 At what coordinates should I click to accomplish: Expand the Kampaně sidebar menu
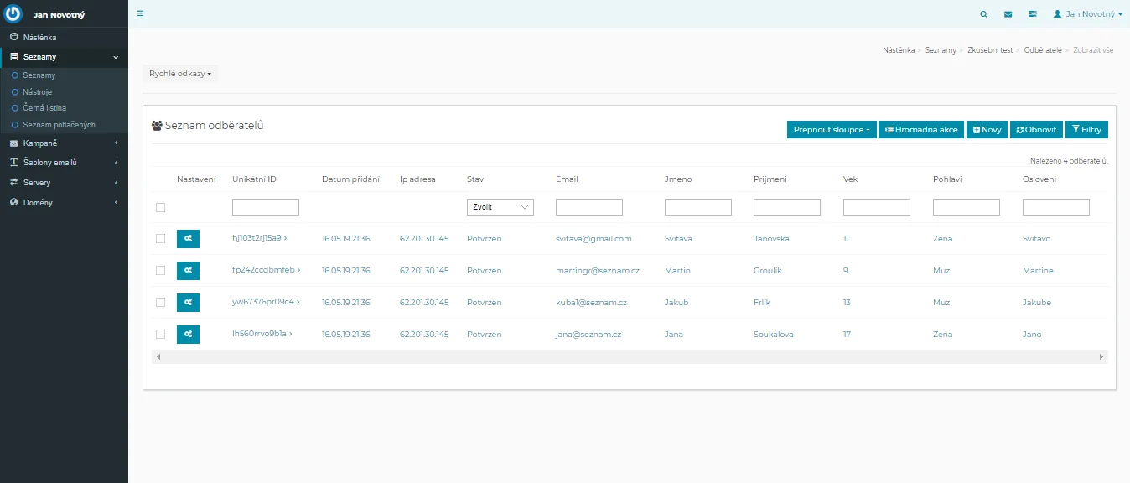[64, 143]
